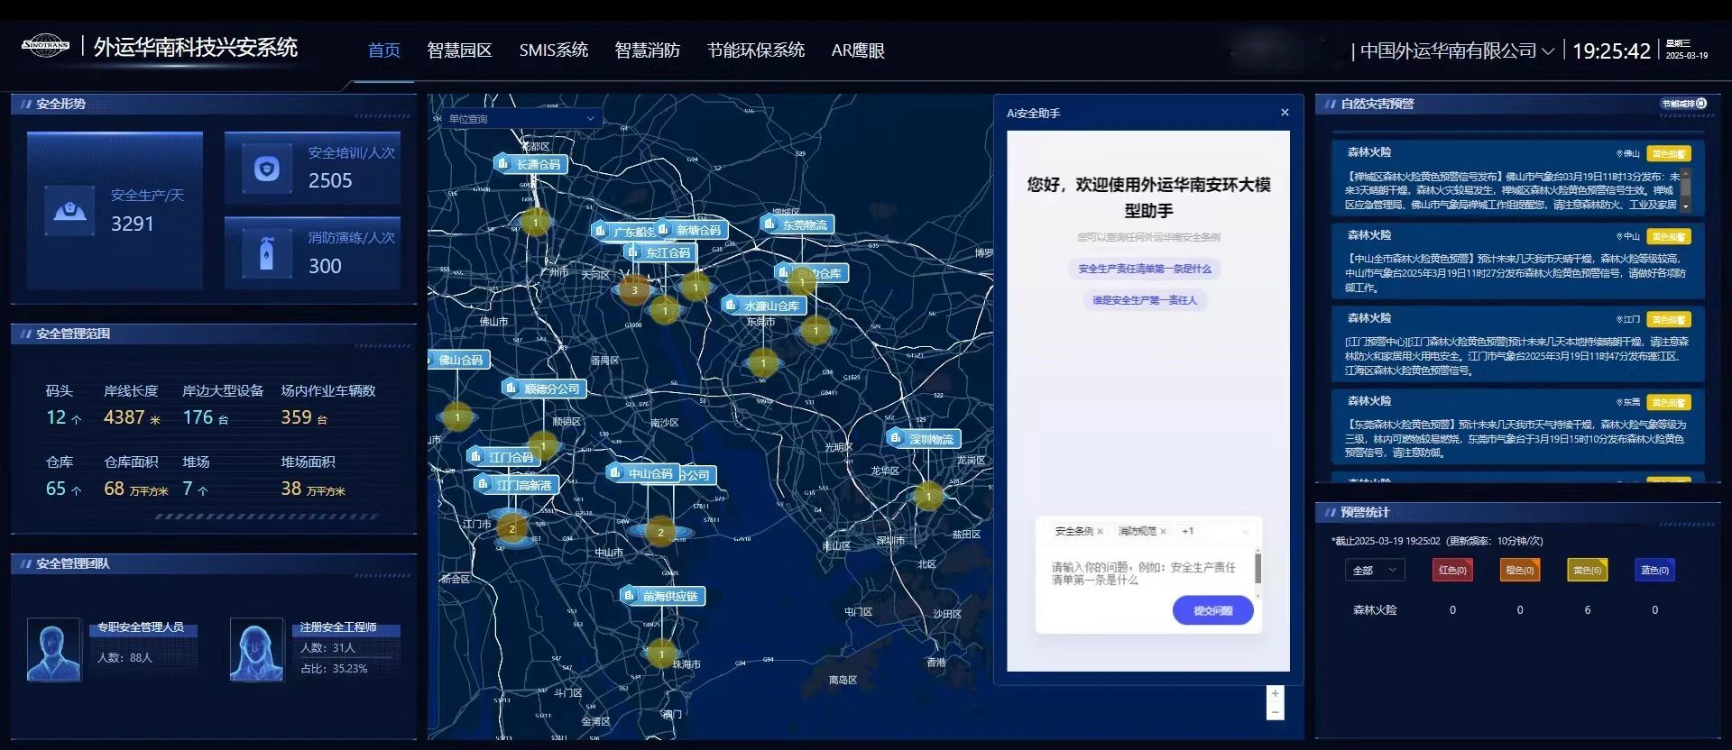Open the 全部 filter dropdown in 预警统计
Viewport: 1732px width, 750px height.
click(x=1374, y=570)
